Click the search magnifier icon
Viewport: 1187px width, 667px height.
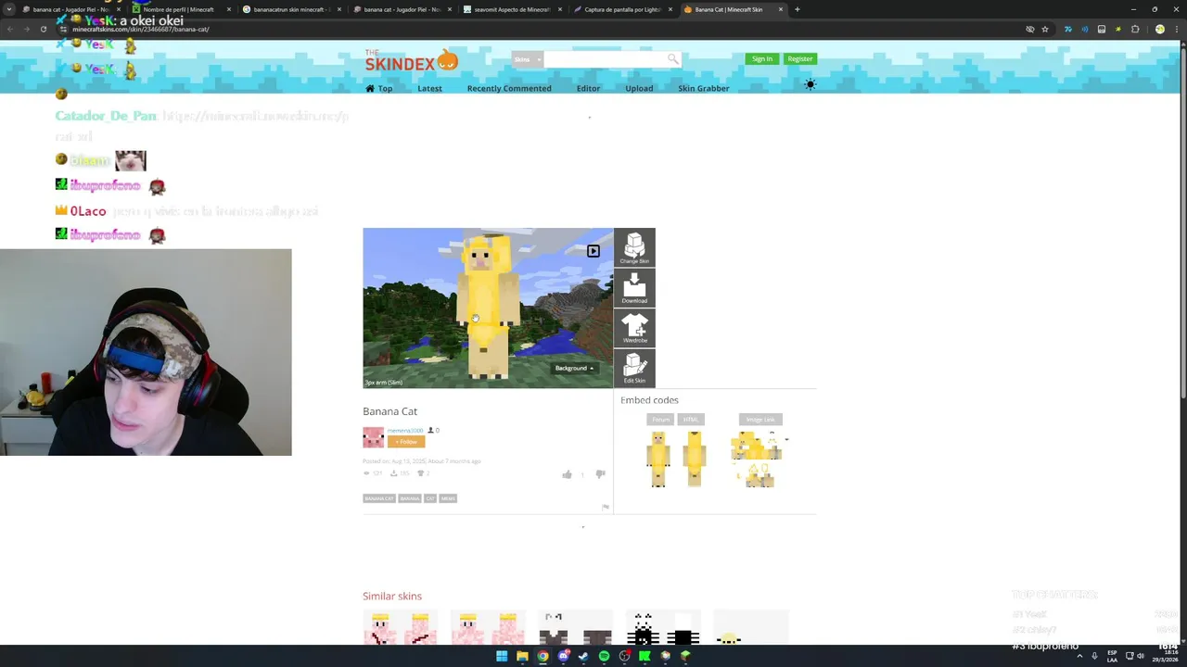(x=672, y=59)
